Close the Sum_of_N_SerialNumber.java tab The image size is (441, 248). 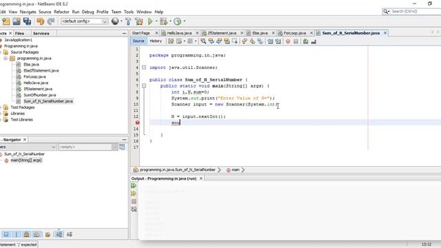tap(385, 33)
